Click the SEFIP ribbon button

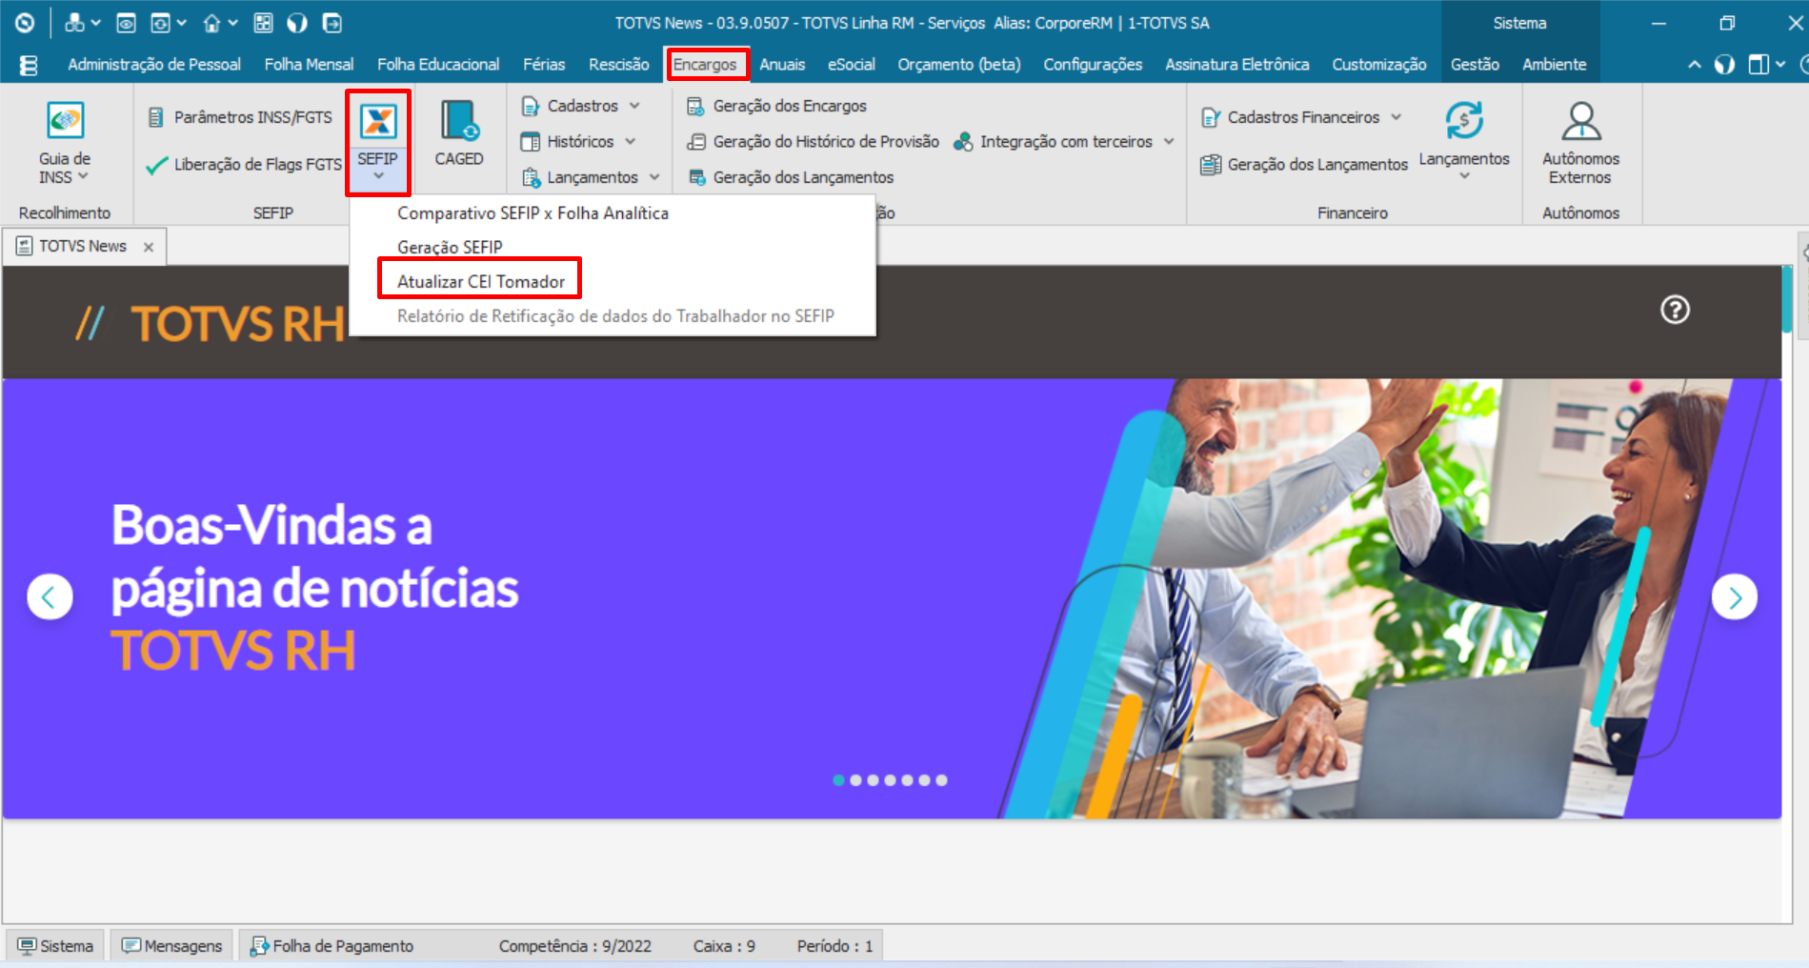click(x=378, y=142)
